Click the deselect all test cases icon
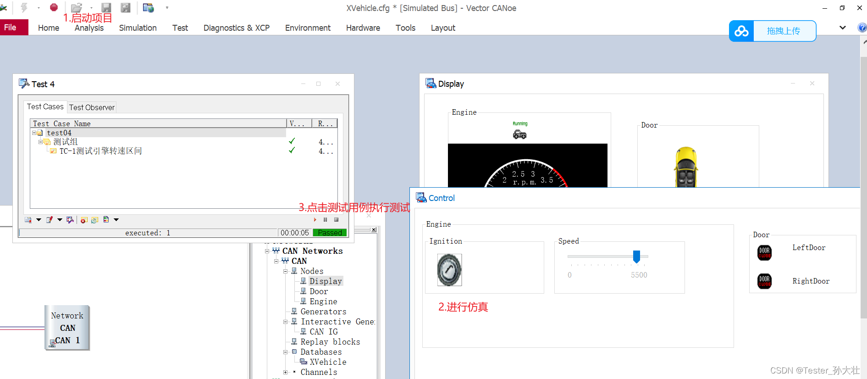 84,220
